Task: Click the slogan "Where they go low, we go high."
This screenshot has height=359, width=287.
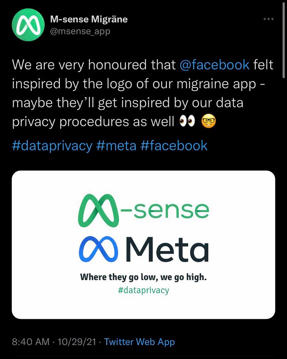Action: 143,277
